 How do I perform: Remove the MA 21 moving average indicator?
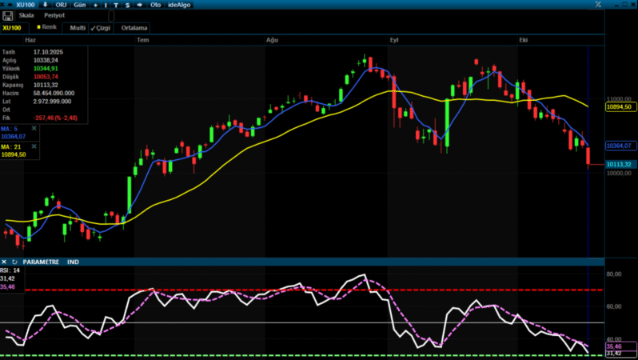click(34, 147)
